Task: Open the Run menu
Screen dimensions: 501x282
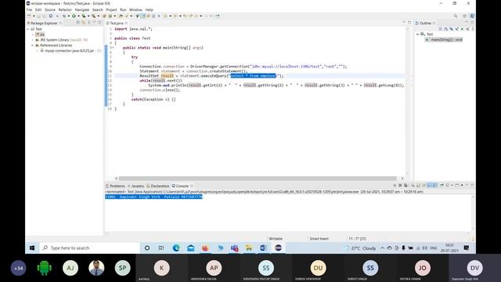Action: [x=123, y=10]
